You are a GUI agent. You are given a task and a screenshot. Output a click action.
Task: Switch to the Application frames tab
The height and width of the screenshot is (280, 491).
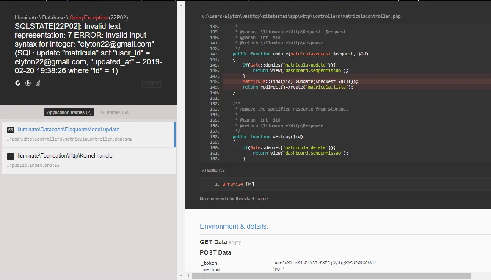click(x=69, y=112)
